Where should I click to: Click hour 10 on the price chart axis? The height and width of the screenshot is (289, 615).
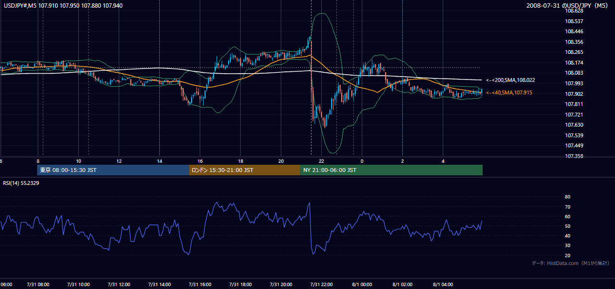pyautogui.click(x=78, y=161)
